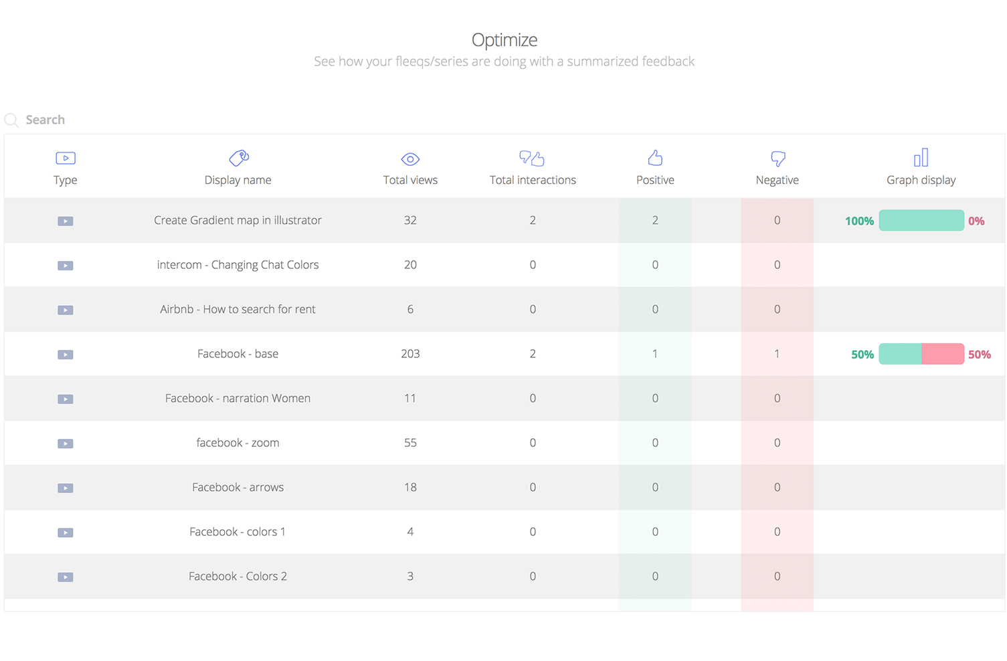Open 'Create Gradient map in illustrator'
This screenshot has width=1007, height=661.
pos(238,220)
